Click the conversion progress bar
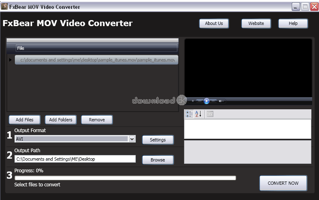 (125, 178)
